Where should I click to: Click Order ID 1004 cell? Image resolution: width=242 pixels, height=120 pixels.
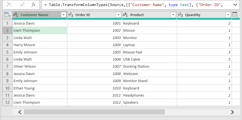[x=95, y=45]
